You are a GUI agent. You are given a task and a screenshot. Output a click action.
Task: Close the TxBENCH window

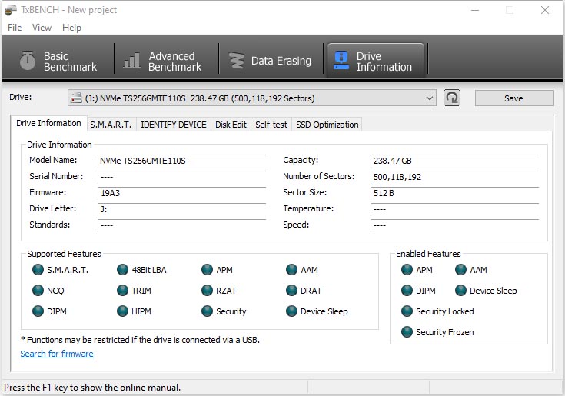click(545, 10)
